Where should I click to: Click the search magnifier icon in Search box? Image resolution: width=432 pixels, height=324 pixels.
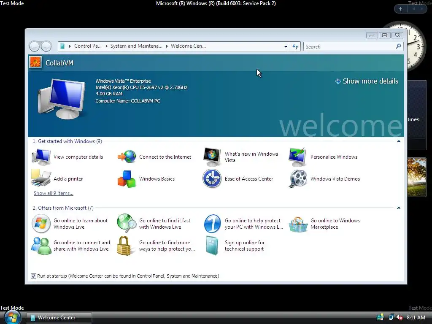[398, 46]
